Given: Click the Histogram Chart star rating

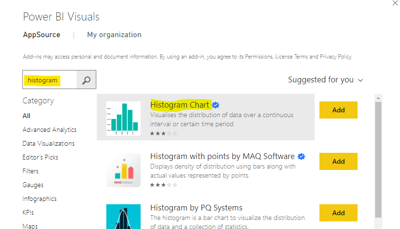Looking at the screenshot, I should coord(164,133).
